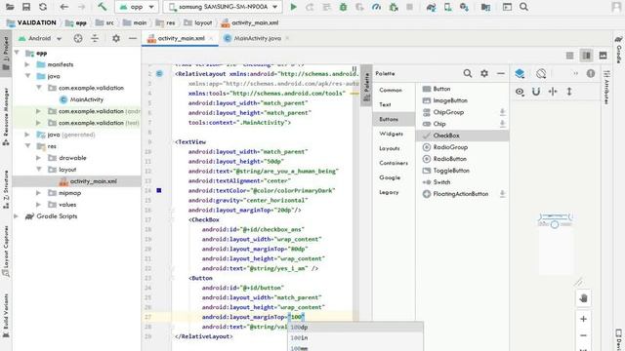Download ChipGroup dependency arrow icon
The image size is (625, 351).
tap(503, 112)
